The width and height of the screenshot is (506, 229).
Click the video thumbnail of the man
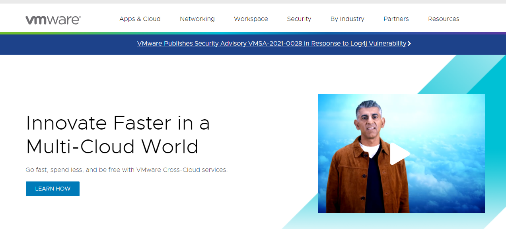tap(401, 154)
